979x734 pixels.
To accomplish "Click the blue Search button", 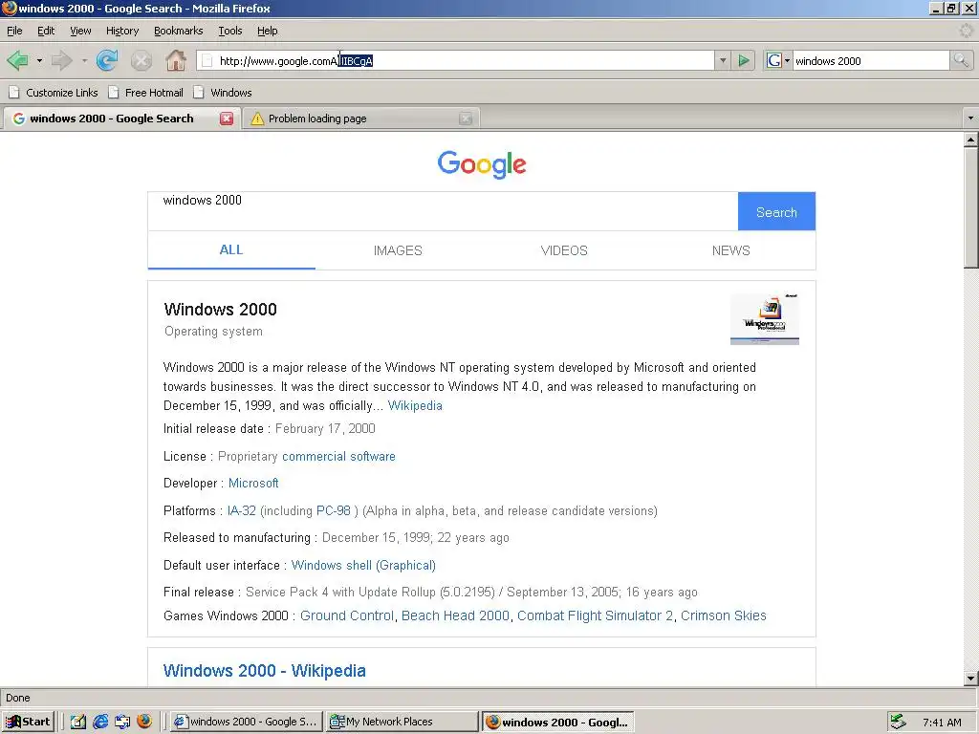I will click(776, 211).
